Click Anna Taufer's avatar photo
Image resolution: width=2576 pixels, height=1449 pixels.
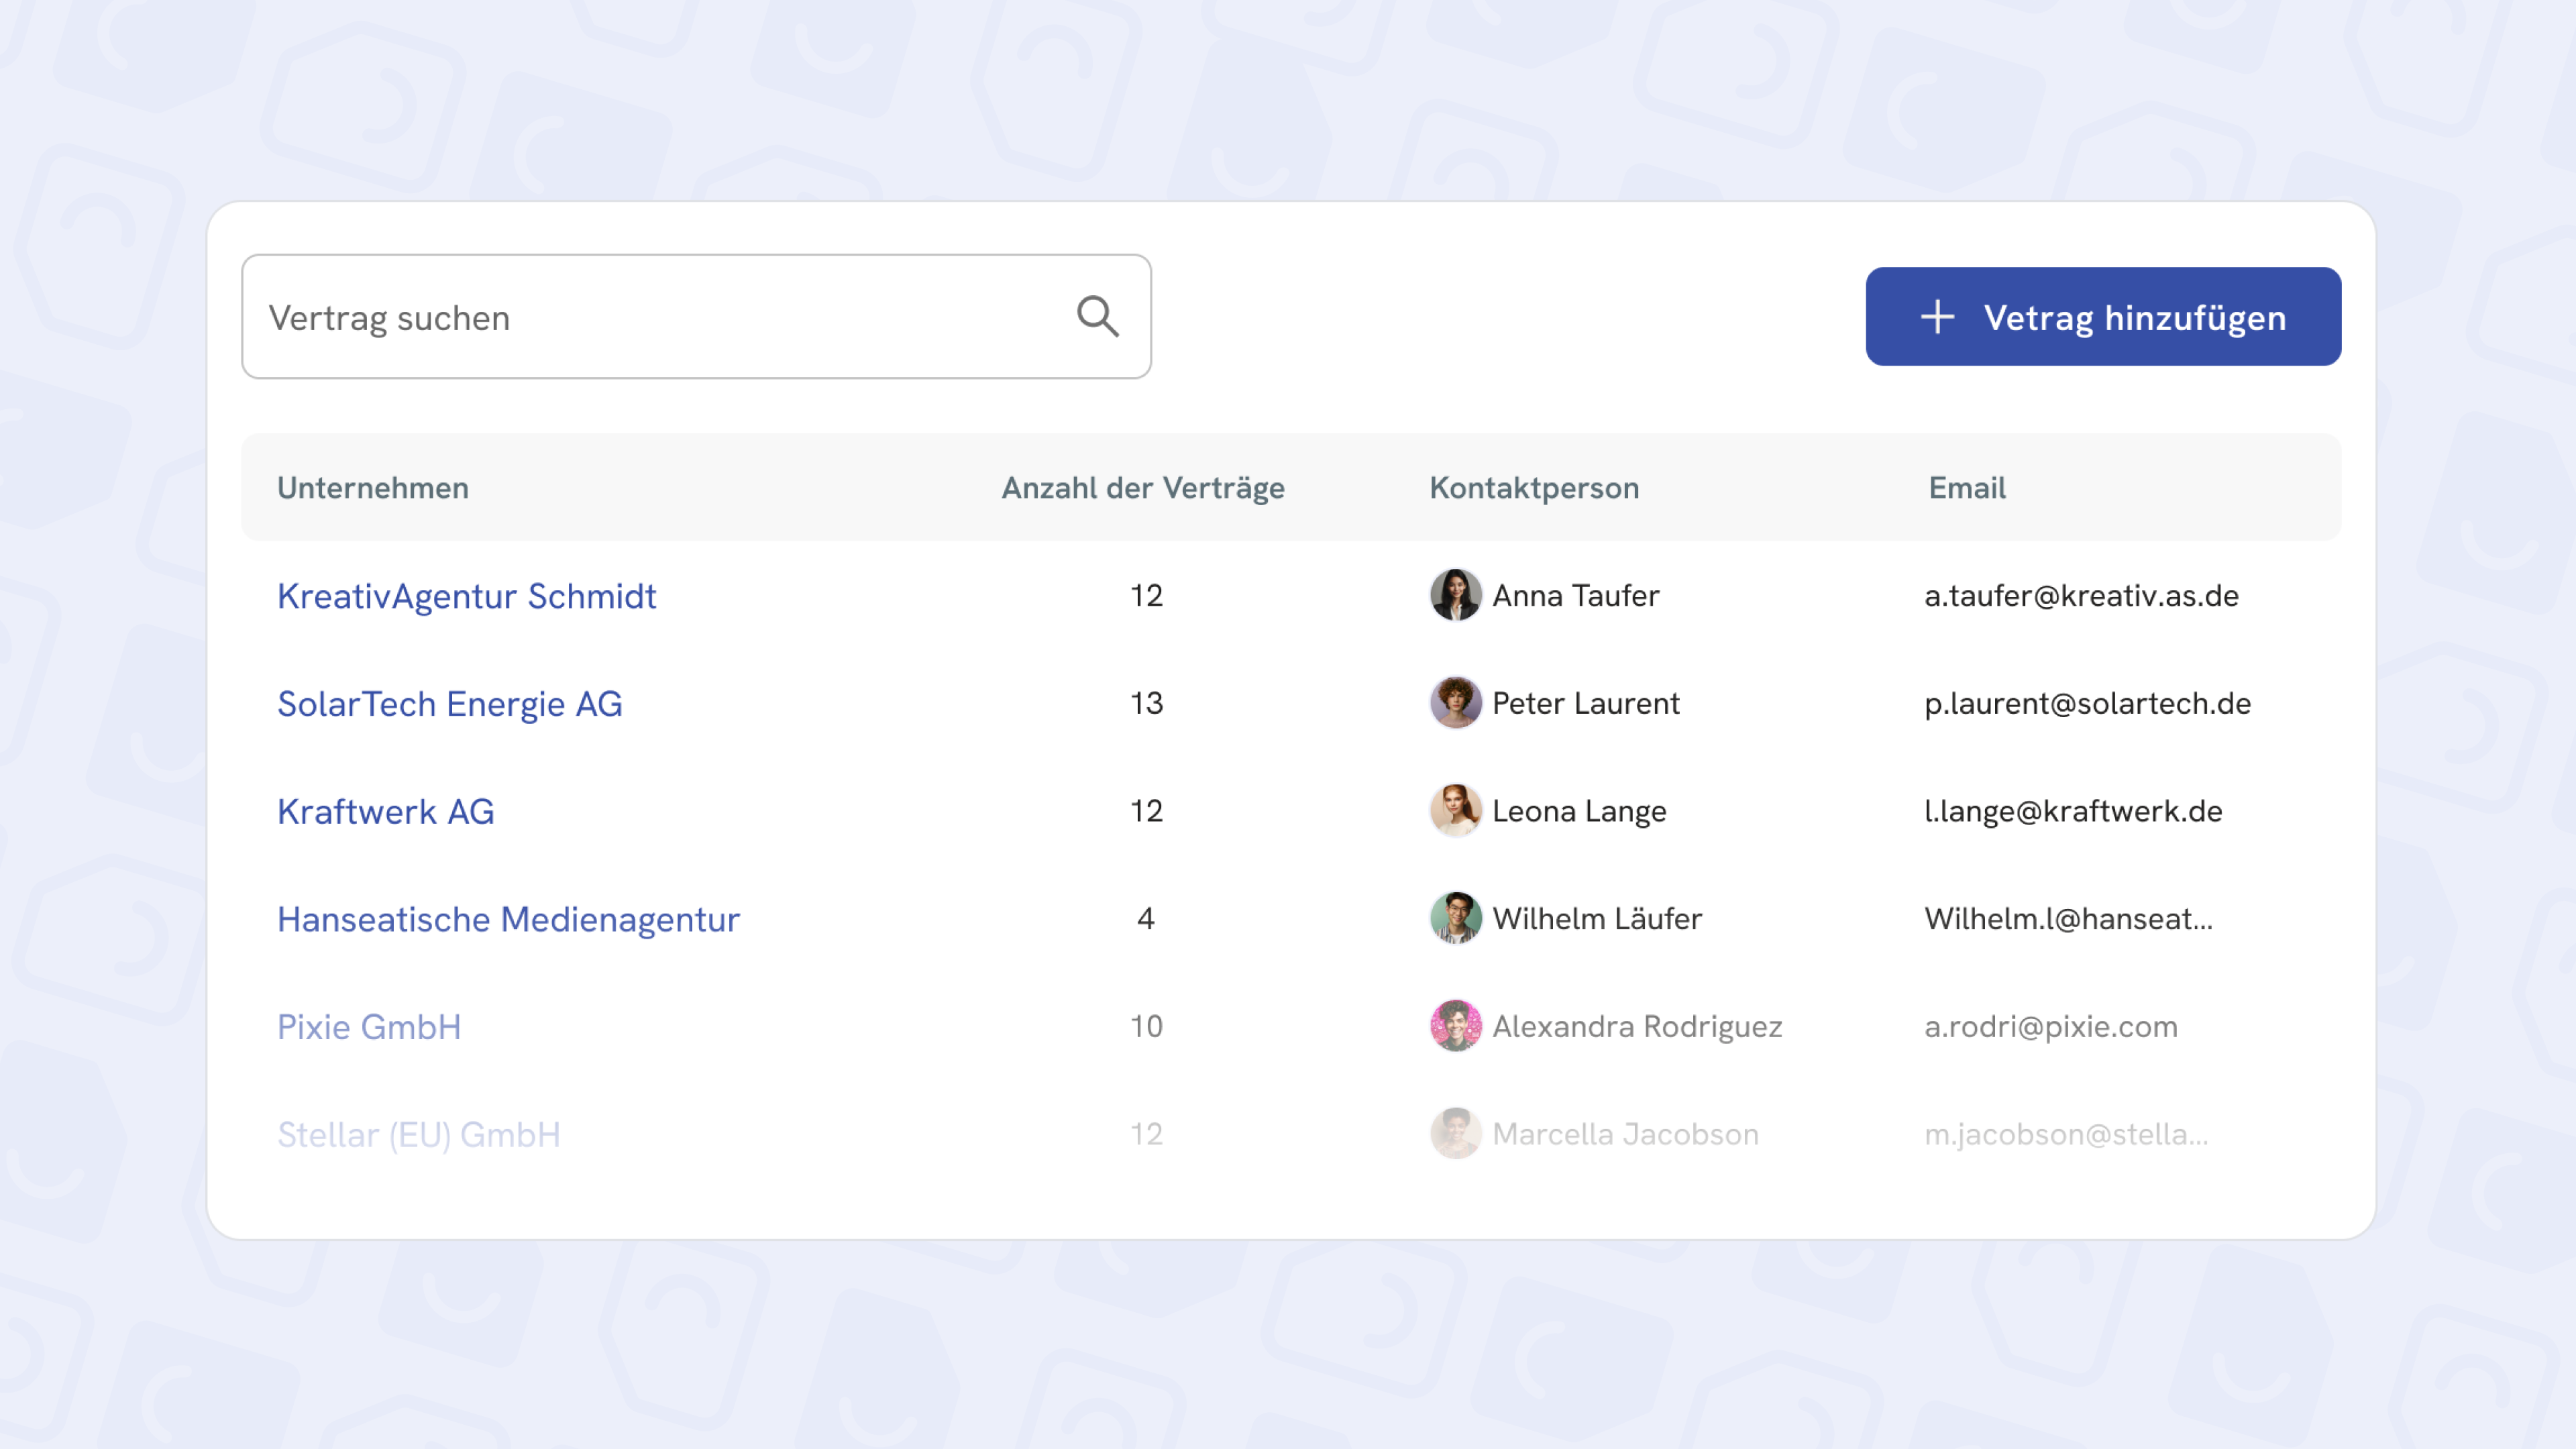point(1455,595)
